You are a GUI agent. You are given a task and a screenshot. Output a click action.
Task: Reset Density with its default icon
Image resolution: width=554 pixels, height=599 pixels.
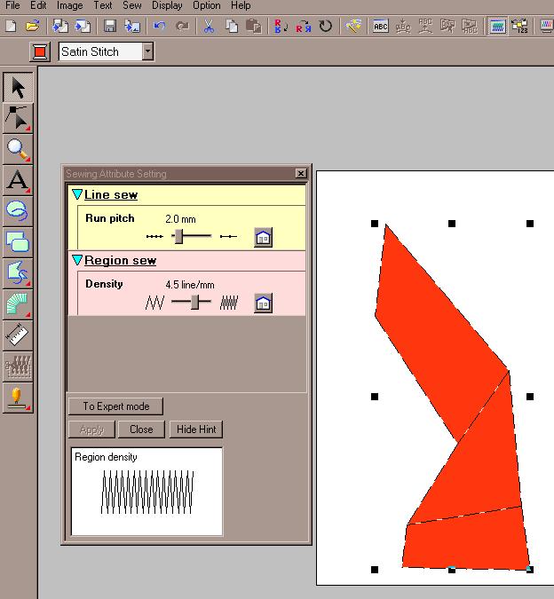click(264, 303)
